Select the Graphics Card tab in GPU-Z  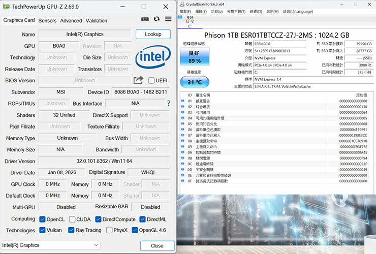click(19, 20)
